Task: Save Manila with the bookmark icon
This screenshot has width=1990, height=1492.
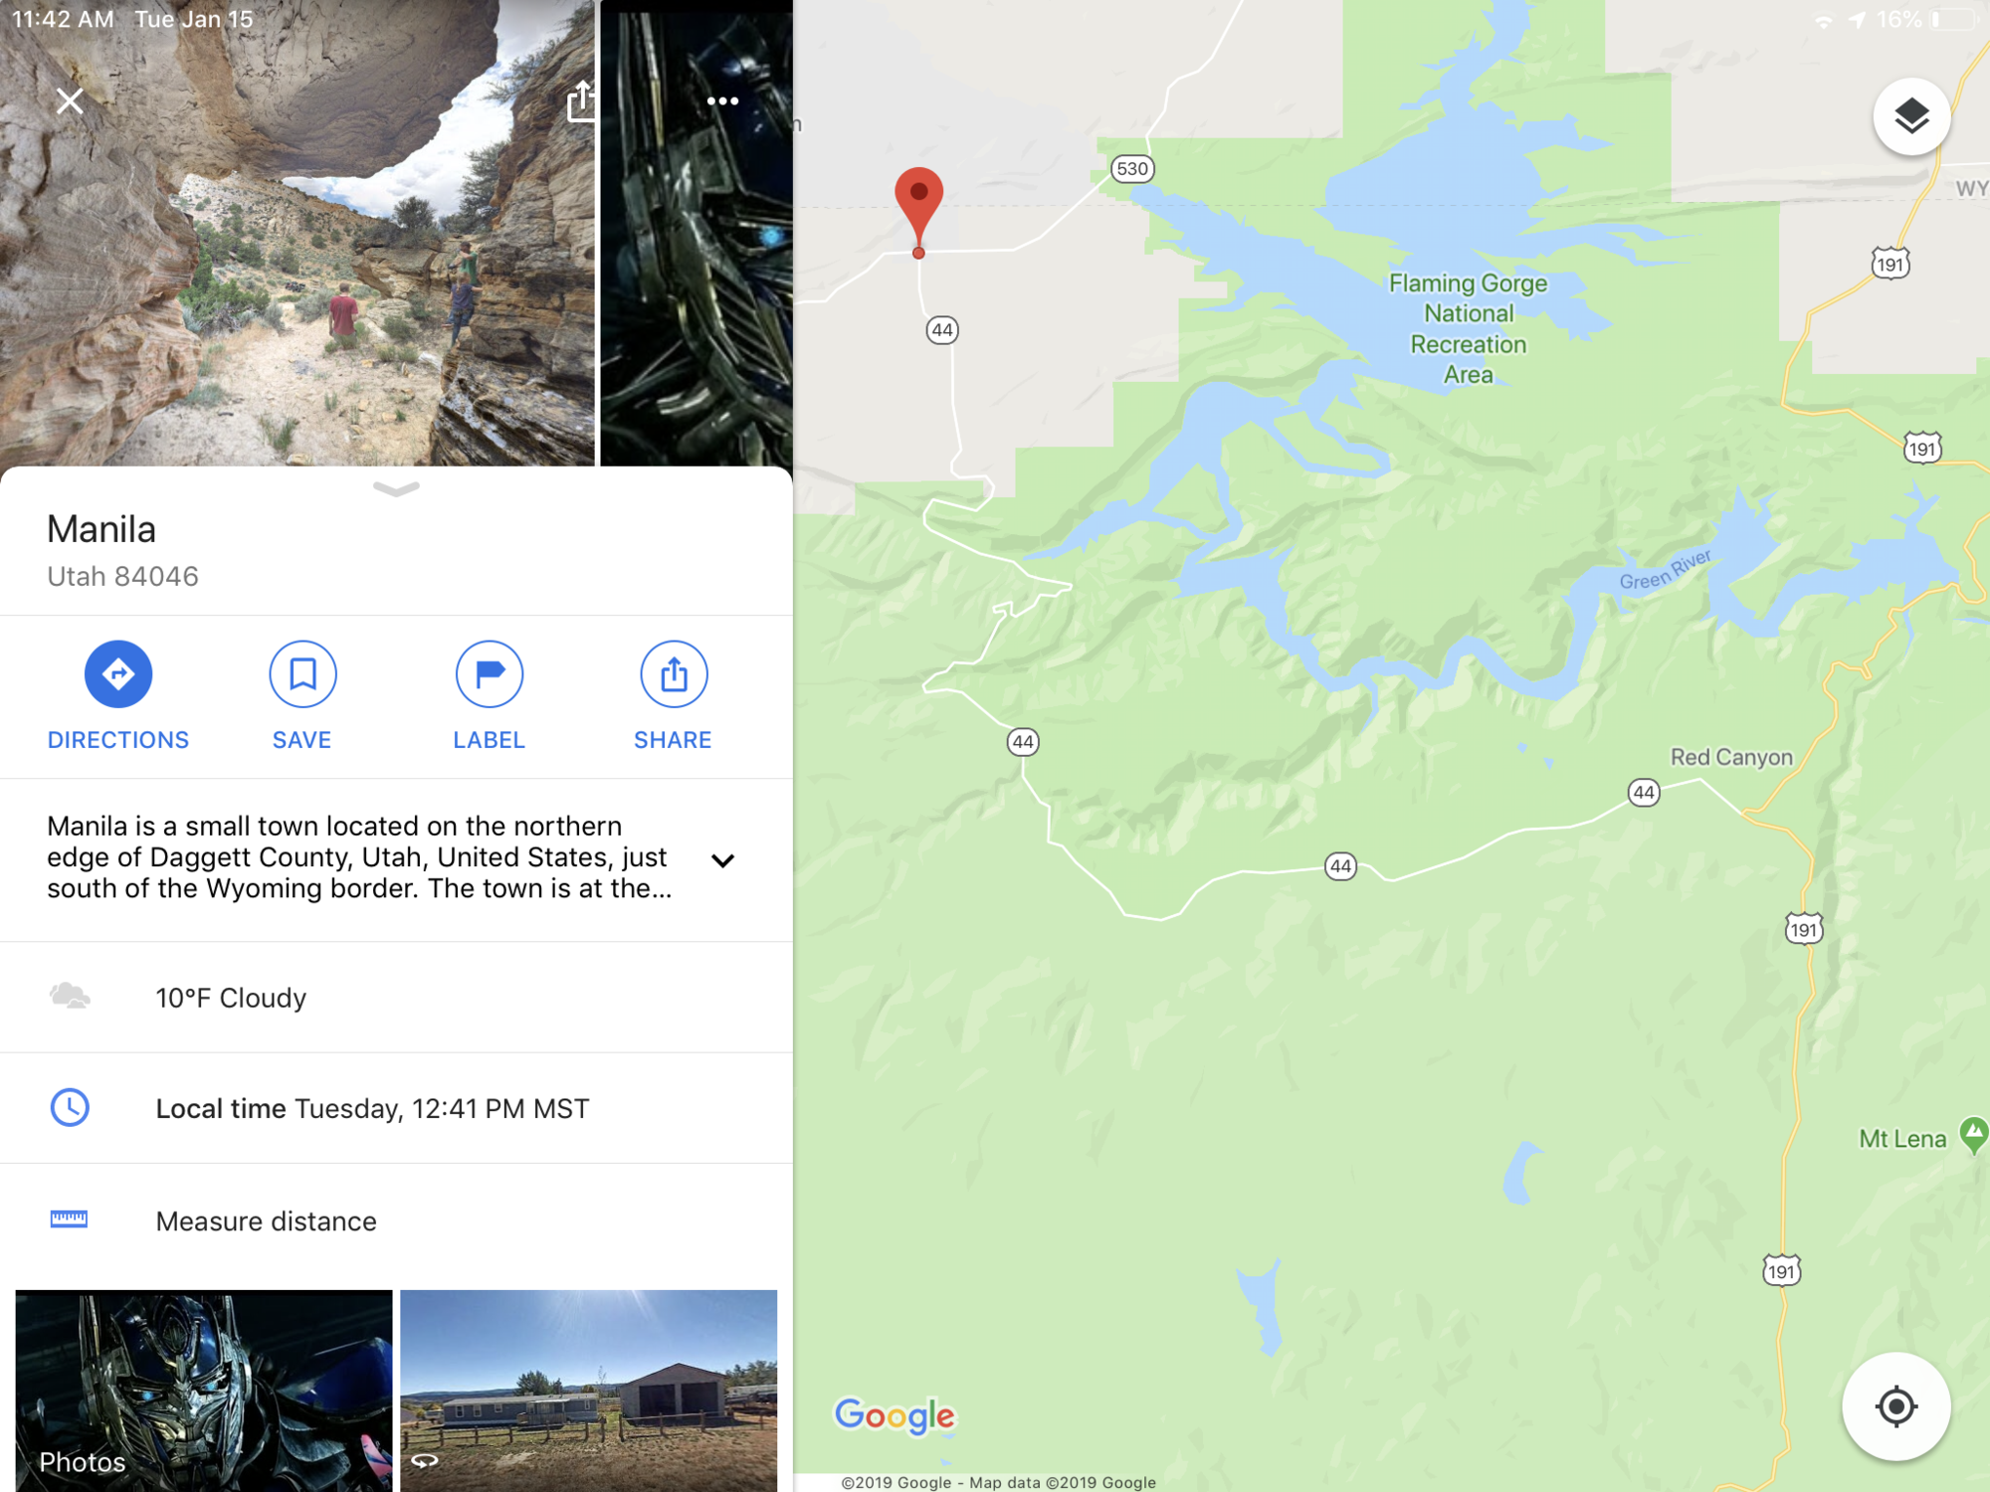Action: (x=302, y=674)
